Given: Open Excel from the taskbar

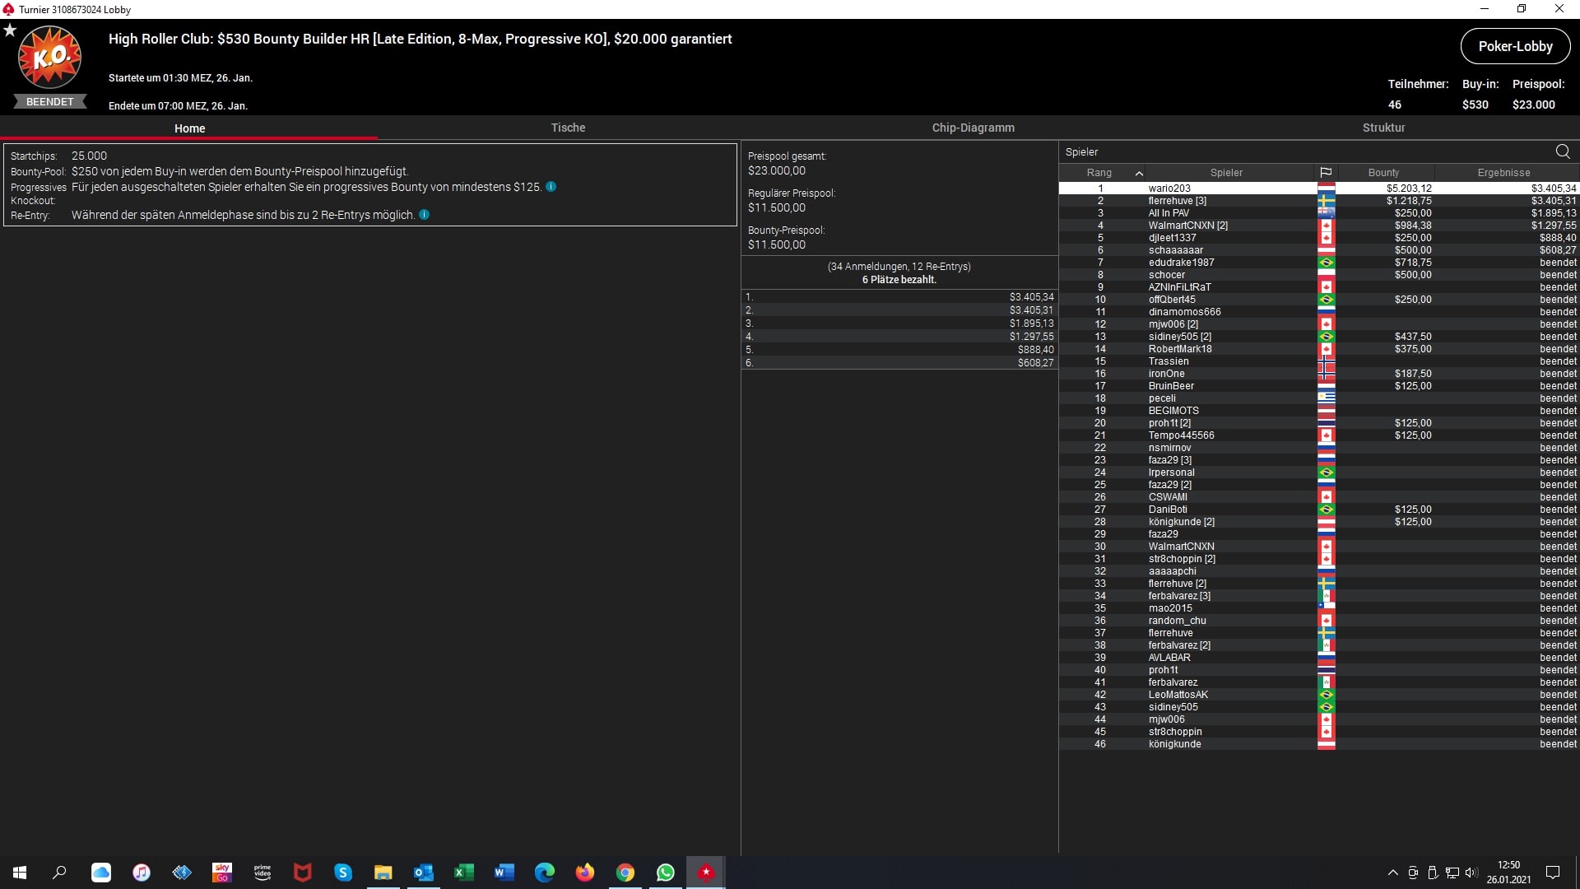Looking at the screenshot, I should (463, 873).
